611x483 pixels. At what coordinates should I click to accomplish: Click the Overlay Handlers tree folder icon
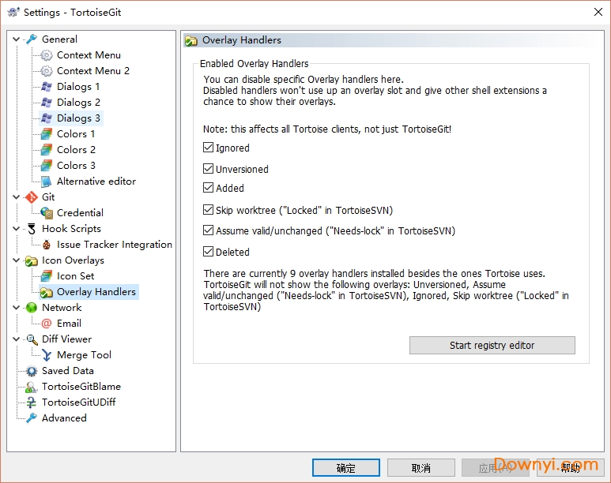click(47, 292)
